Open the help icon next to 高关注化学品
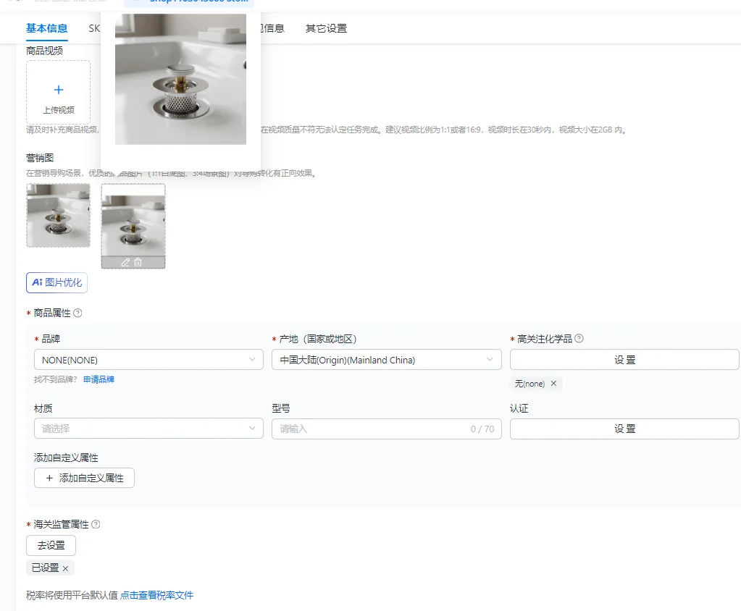Viewport: 741px width, 611px height. click(579, 339)
